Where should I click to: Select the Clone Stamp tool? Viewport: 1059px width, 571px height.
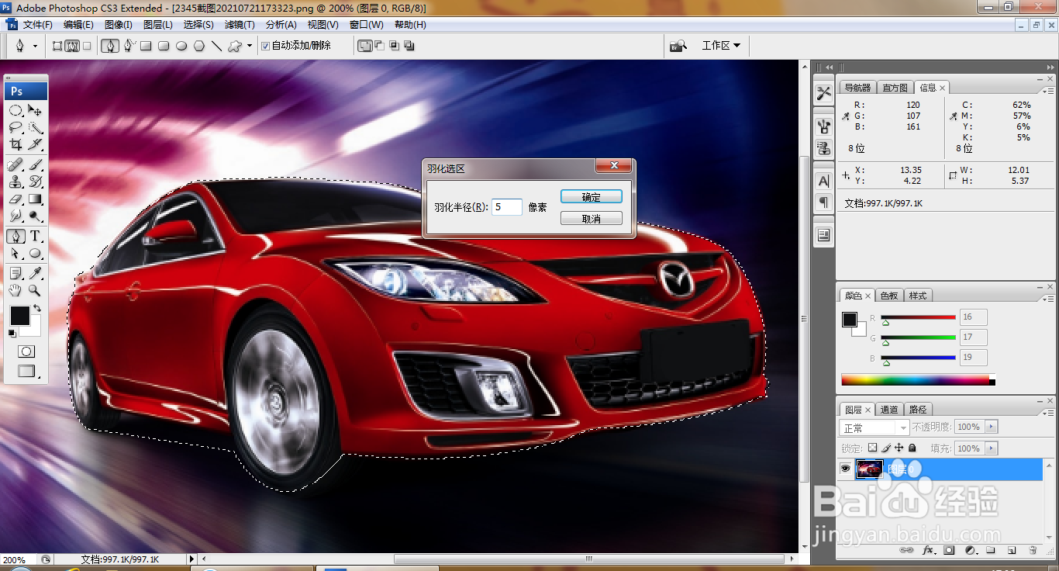coord(16,182)
